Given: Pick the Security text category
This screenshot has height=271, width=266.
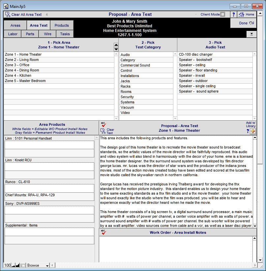Looking at the screenshot, I should tap(146, 97).
